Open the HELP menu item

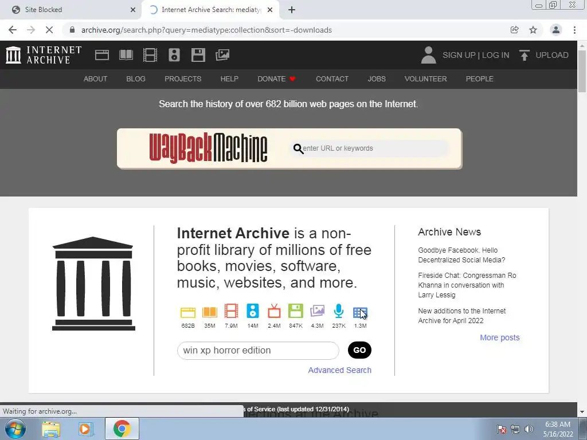[x=229, y=79]
